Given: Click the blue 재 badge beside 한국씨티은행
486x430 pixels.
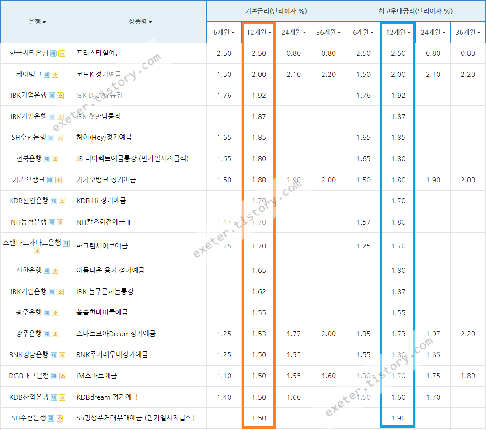Looking at the screenshot, I should 53,53.
